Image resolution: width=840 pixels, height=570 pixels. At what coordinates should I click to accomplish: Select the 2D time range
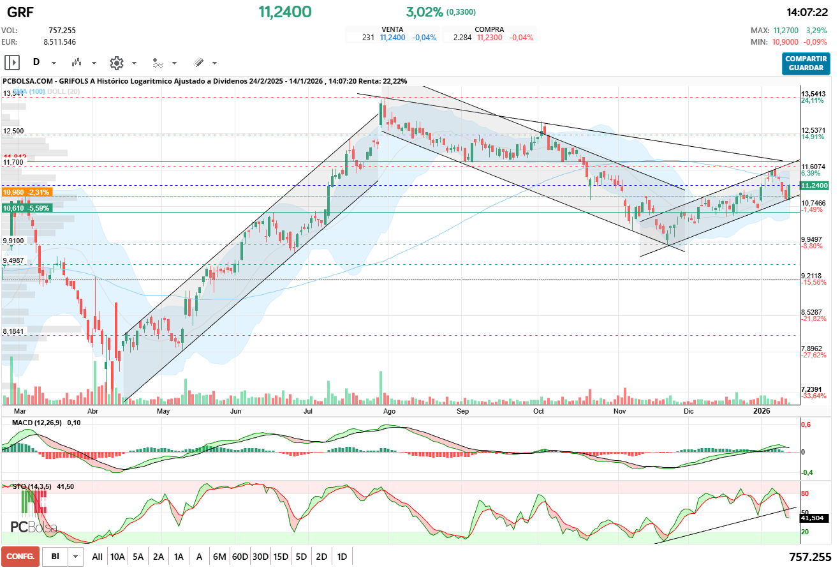pos(321,557)
